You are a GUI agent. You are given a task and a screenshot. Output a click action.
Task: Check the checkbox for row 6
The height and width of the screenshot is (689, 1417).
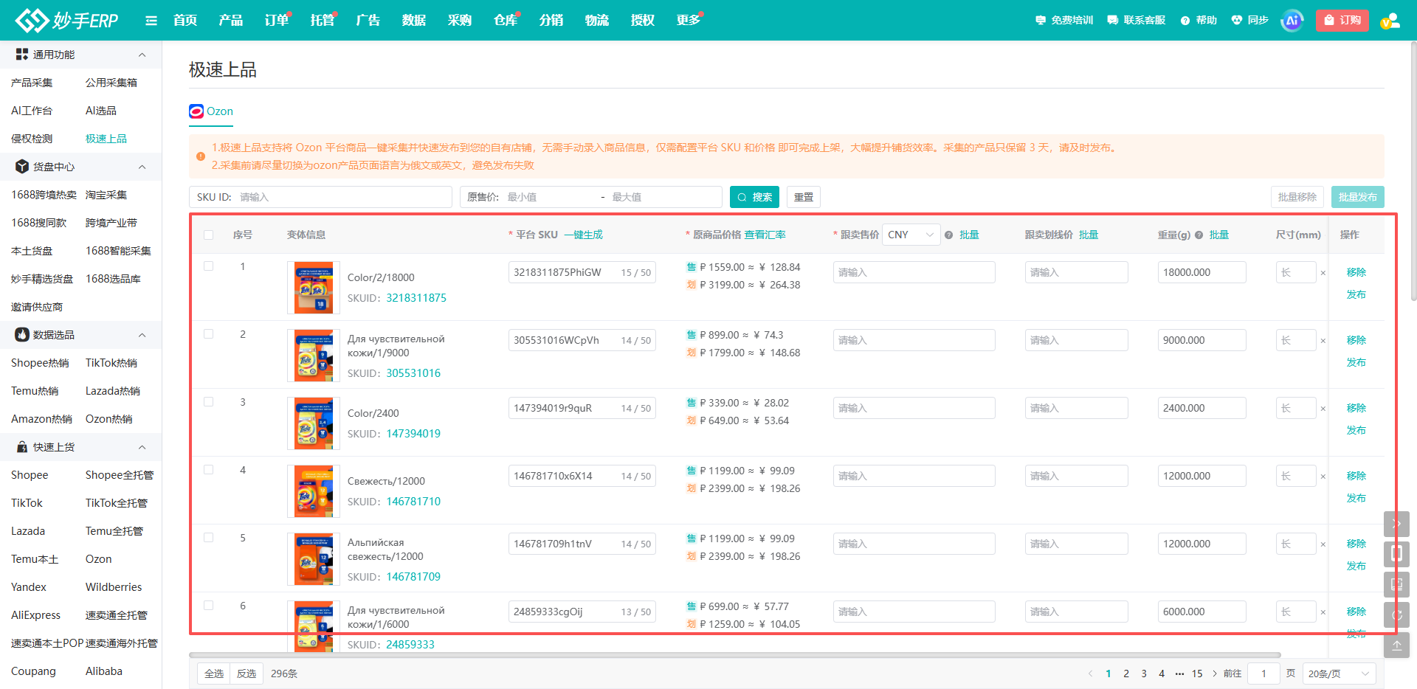tap(209, 606)
